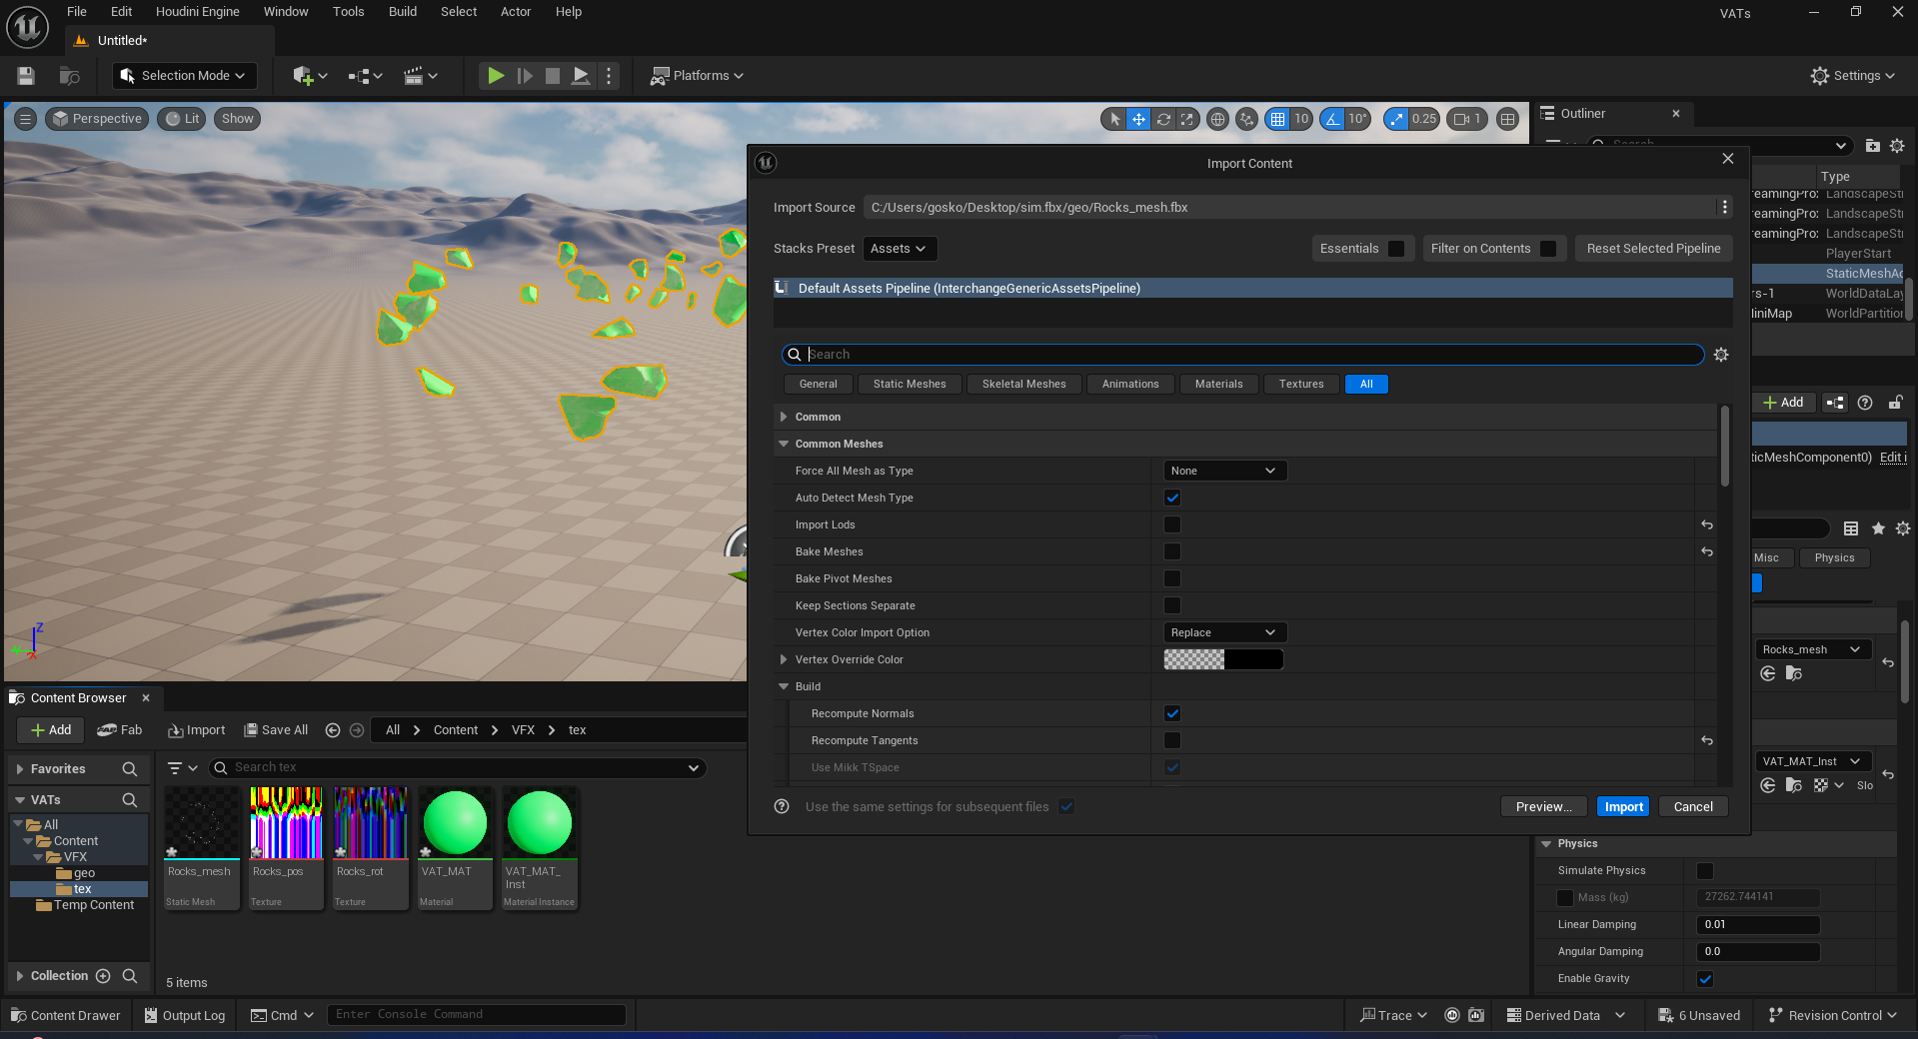Click the Vertex Override Color swatch
Viewport: 1918px width, 1039px height.
1223,659
